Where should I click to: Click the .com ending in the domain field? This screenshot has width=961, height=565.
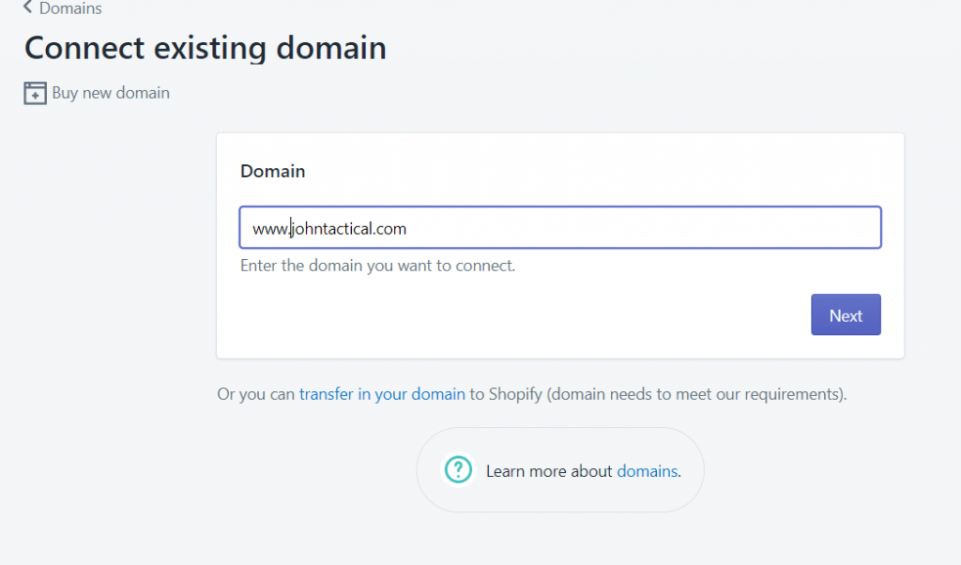(x=389, y=229)
